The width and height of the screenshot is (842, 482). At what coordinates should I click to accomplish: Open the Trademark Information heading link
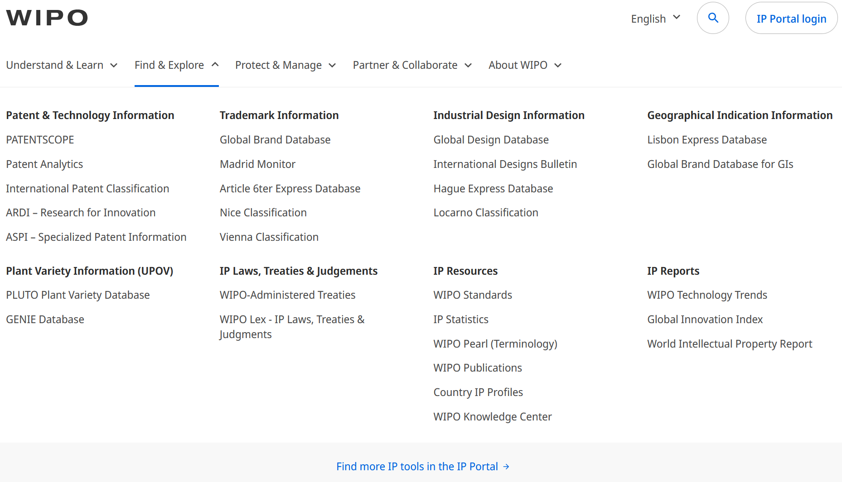click(x=279, y=115)
